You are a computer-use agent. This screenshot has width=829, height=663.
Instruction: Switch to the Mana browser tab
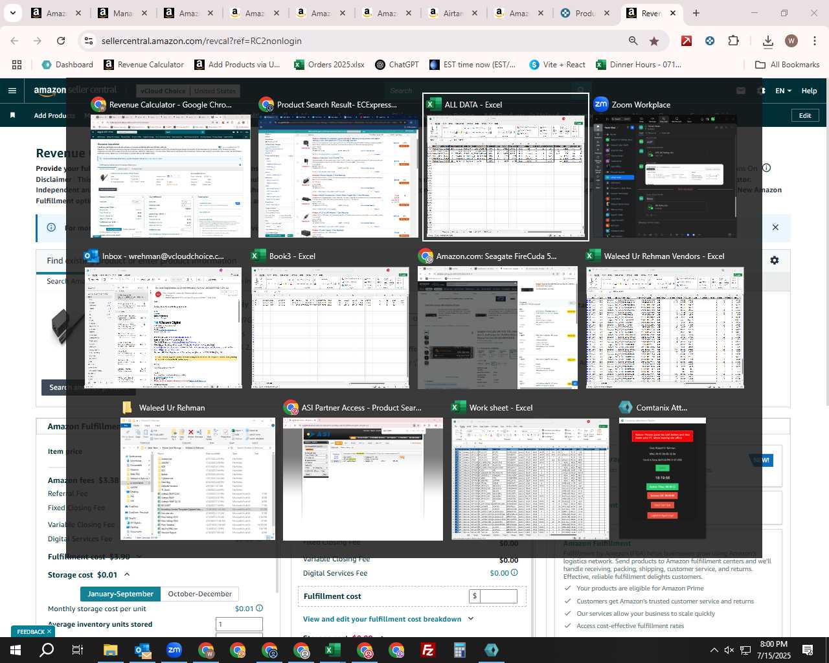coord(122,13)
